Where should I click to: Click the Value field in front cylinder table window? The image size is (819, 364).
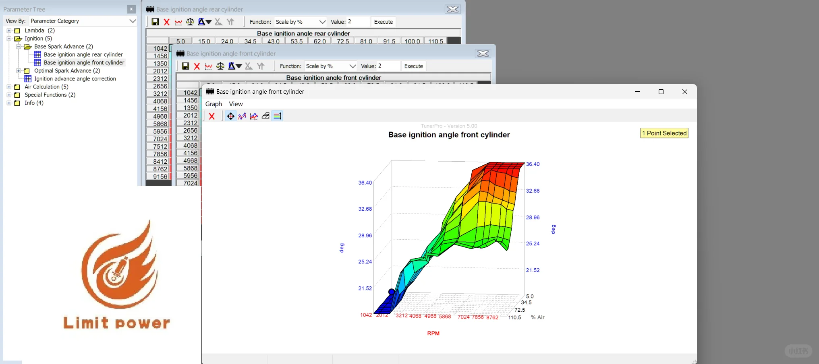[388, 66]
